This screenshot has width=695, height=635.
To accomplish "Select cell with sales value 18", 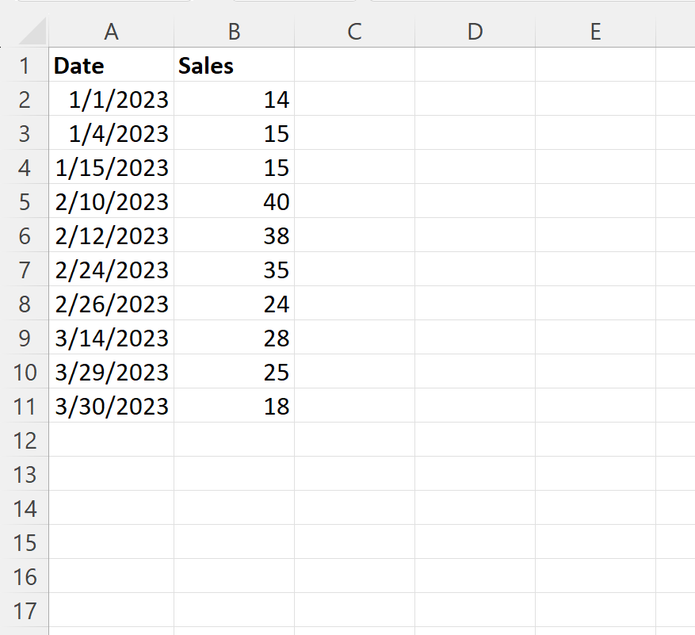I will [234, 405].
